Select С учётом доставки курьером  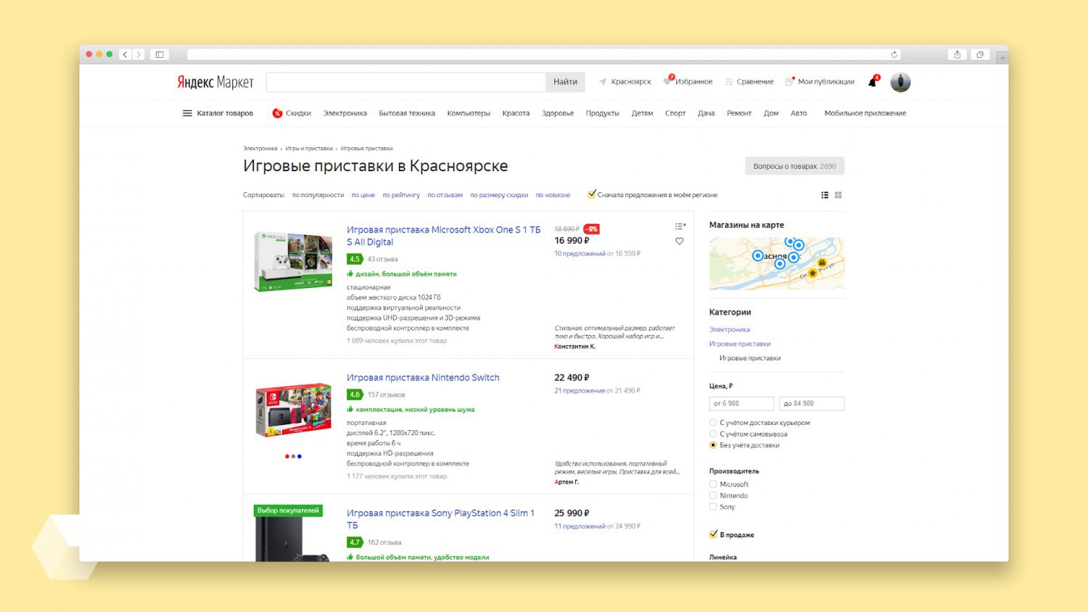point(713,423)
